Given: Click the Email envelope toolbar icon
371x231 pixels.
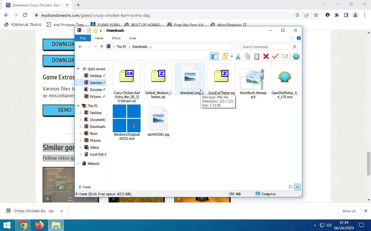Looking at the screenshot, I should pyautogui.click(x=285, y=56).
